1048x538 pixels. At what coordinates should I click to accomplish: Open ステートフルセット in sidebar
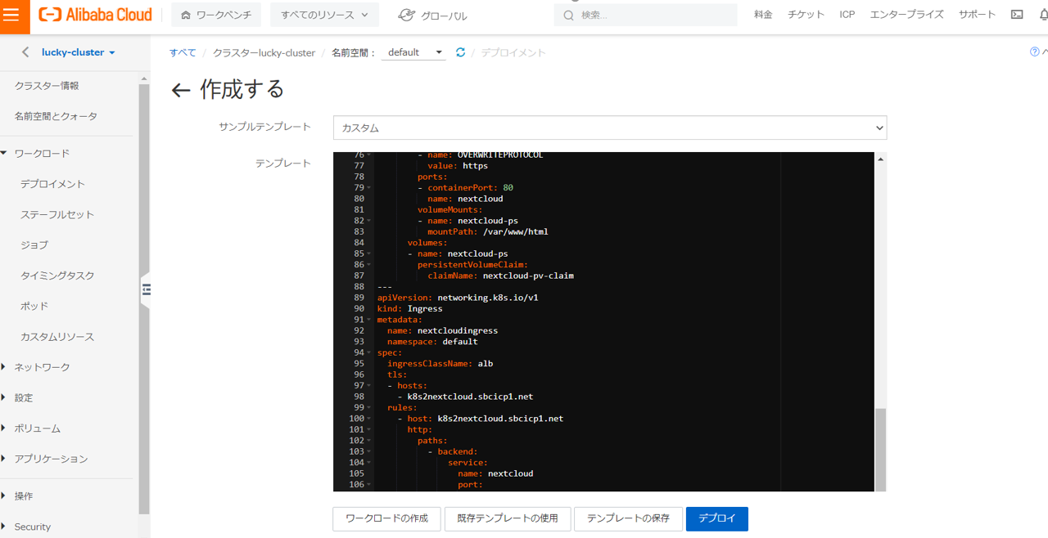(57, 214)
